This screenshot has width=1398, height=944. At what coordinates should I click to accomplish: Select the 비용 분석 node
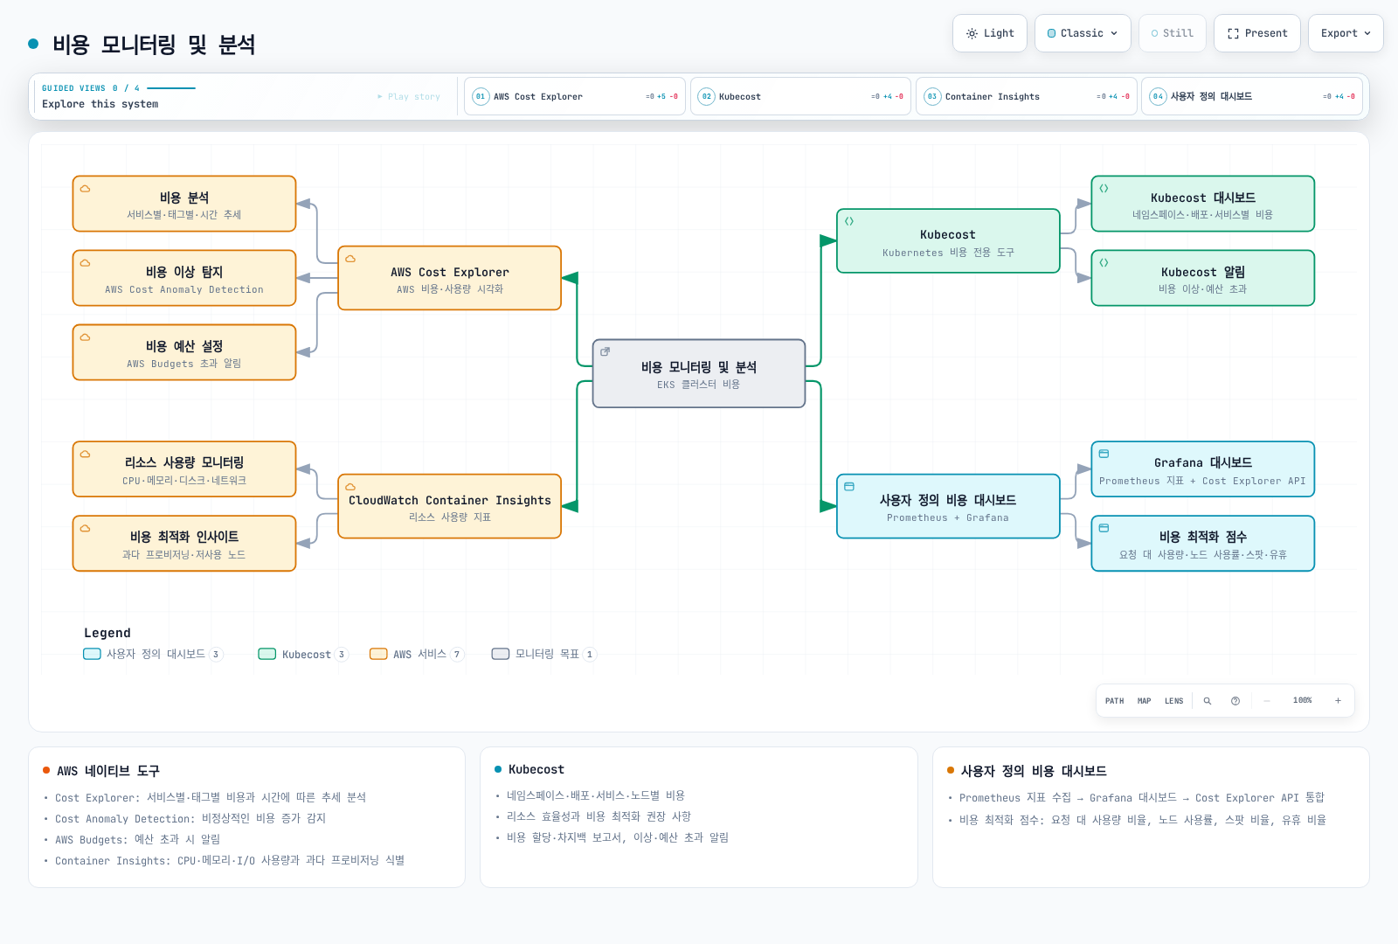[x=184, y=204]
